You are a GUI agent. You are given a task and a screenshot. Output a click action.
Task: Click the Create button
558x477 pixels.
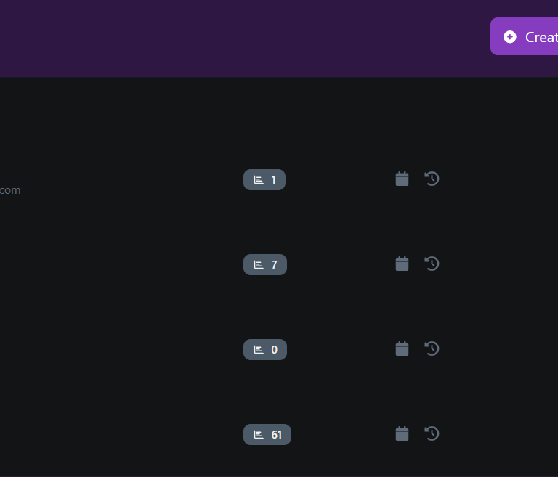tap(524, 36)
